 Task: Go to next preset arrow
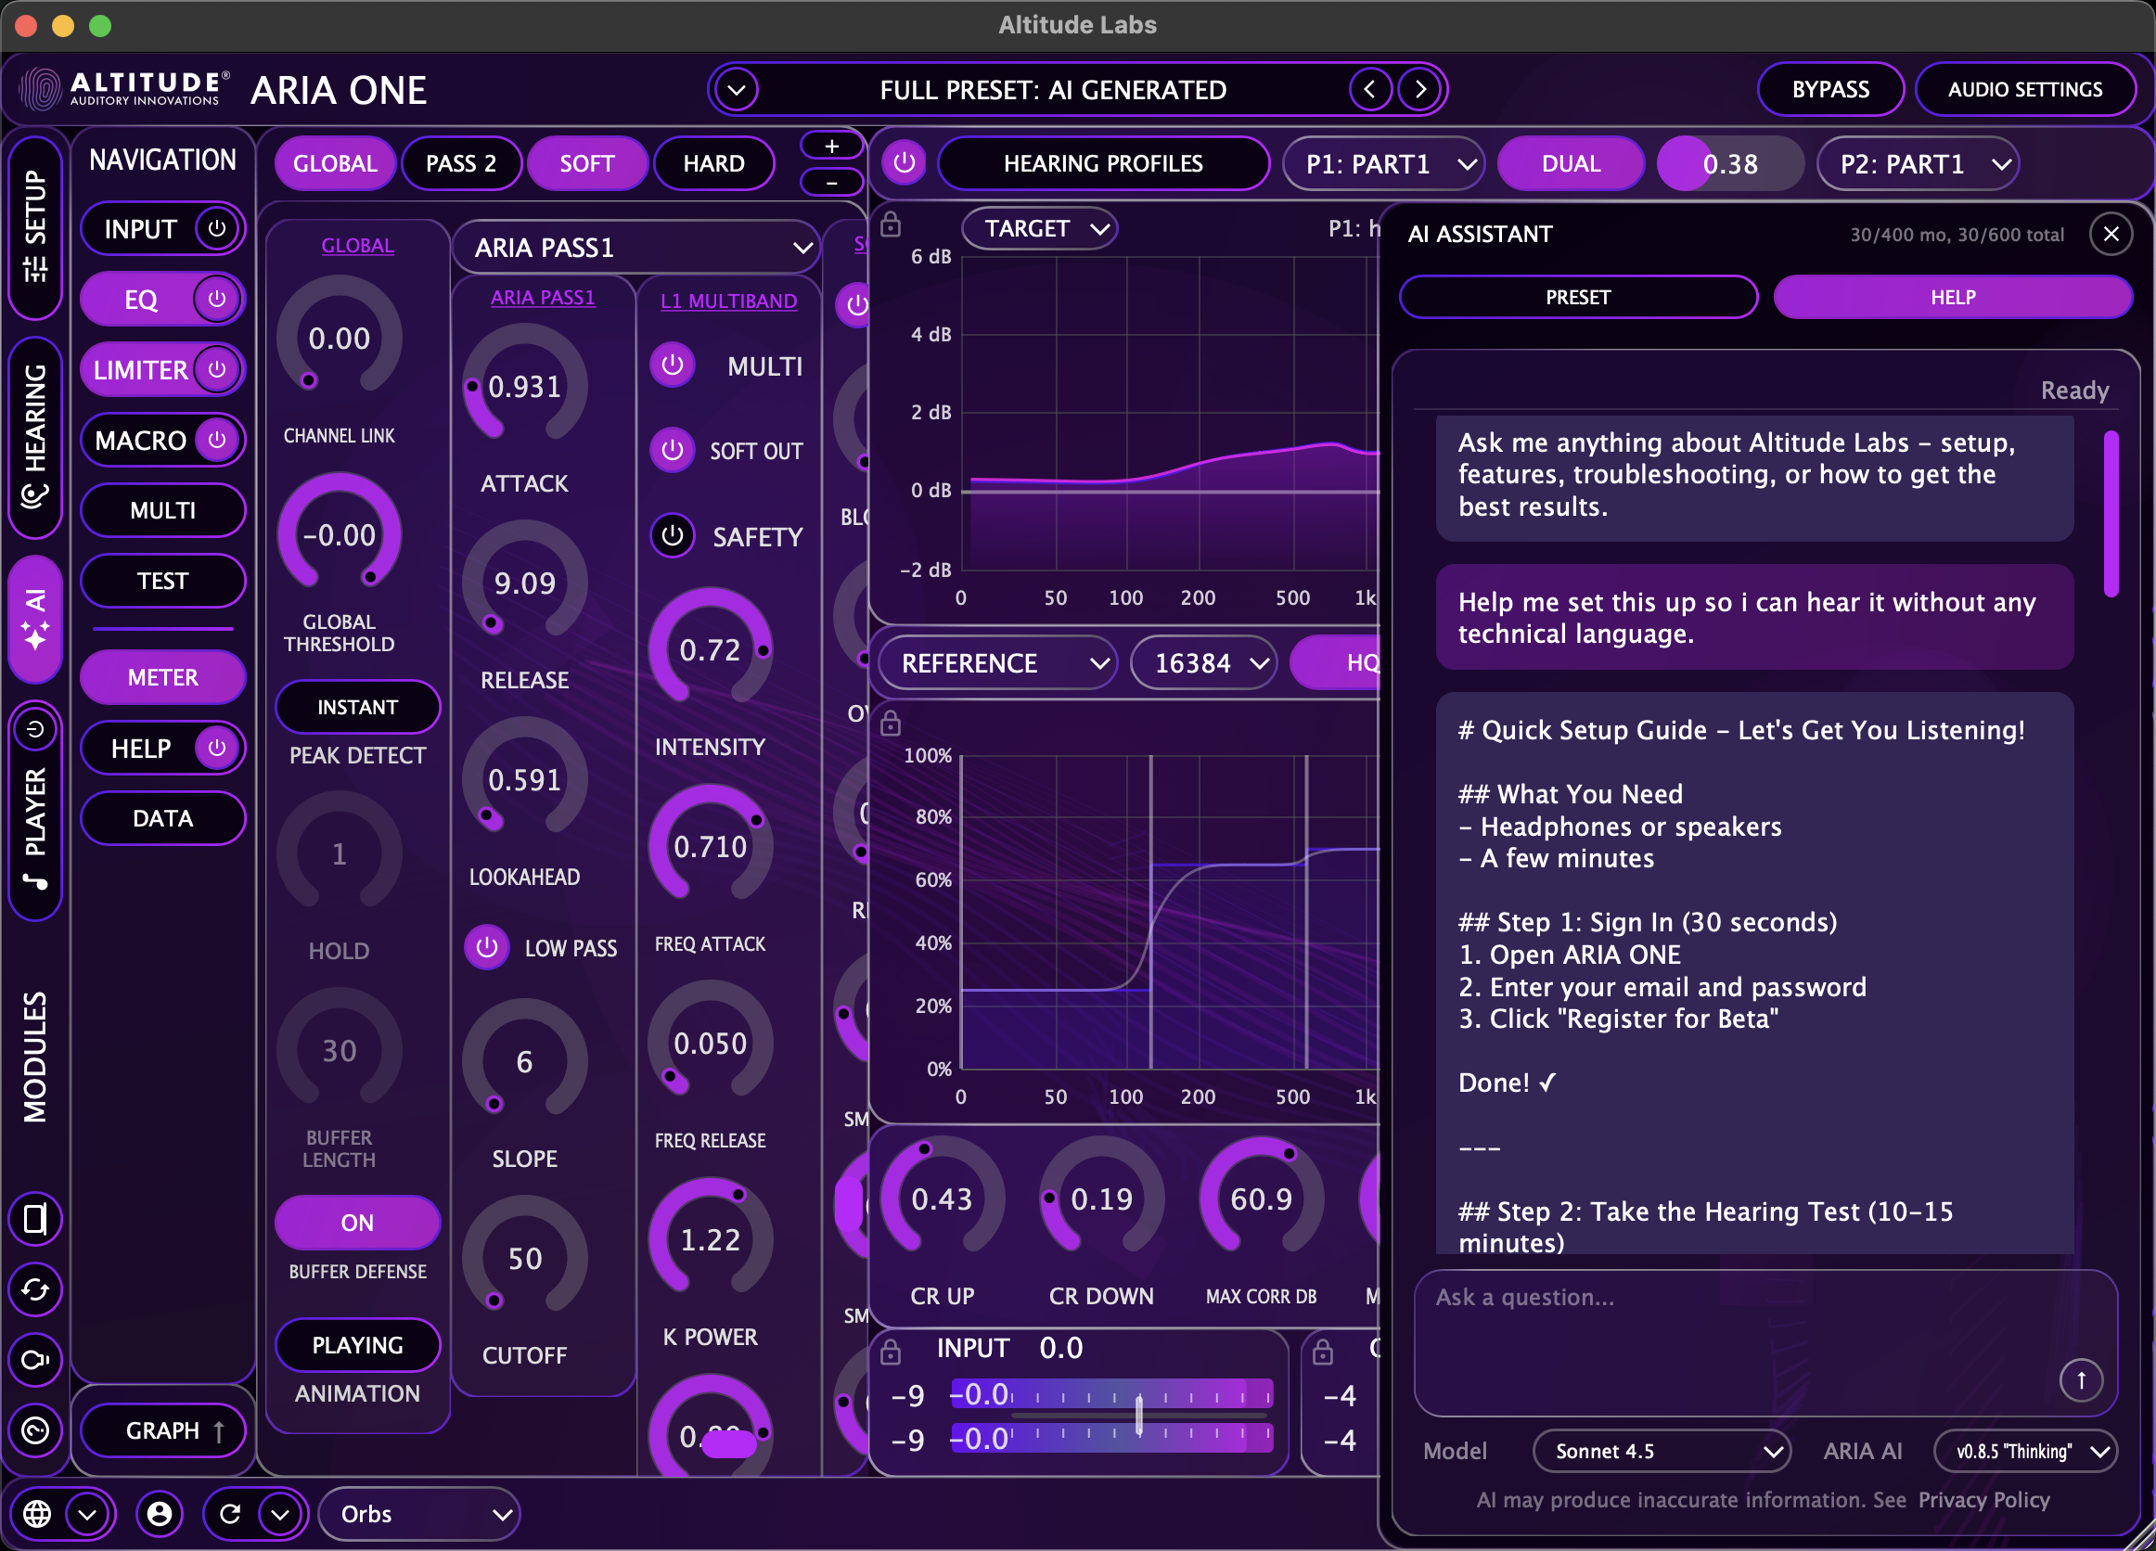[x=1420, y=89]
